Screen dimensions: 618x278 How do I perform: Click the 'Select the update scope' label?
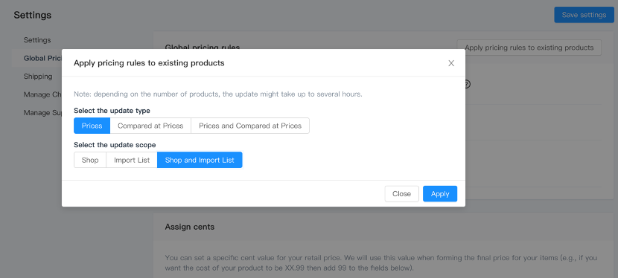coord(115,145)
